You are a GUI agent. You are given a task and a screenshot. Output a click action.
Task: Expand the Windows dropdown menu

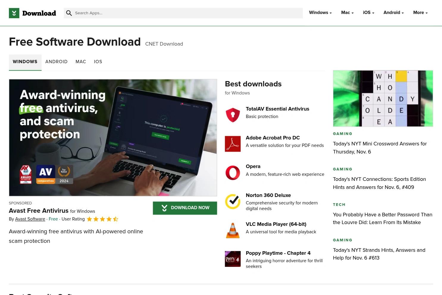[320, 13]
